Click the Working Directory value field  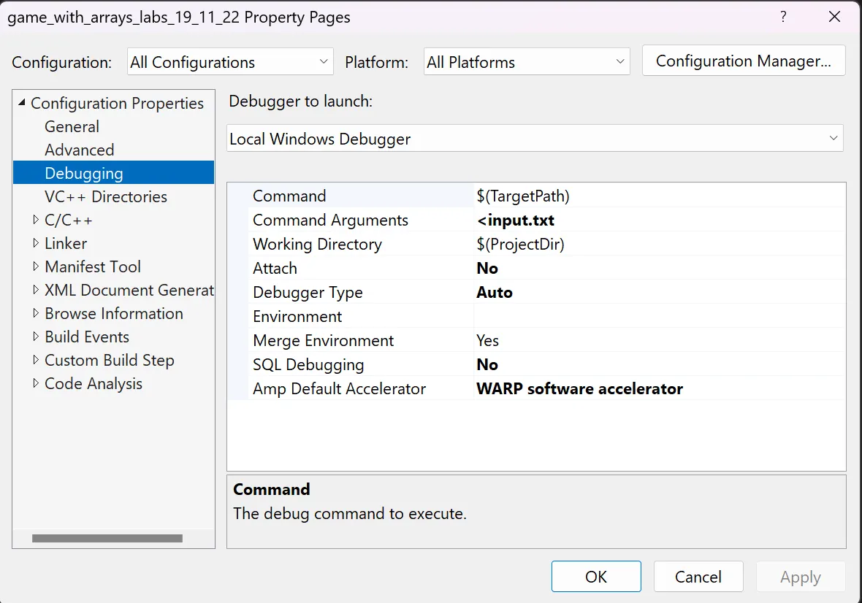[657, 244]
